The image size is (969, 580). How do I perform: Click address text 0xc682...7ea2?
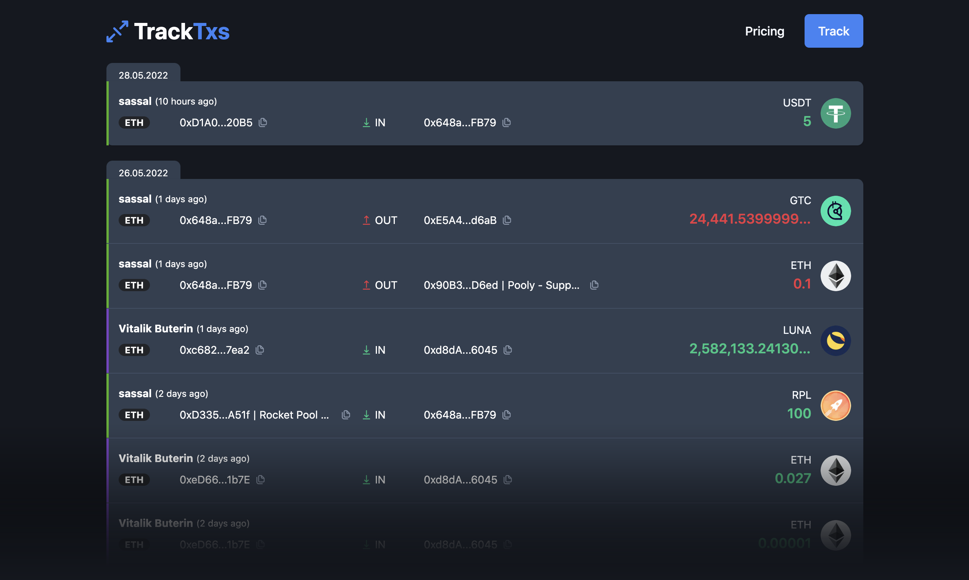pyautogui.click(x=214, y=350)
